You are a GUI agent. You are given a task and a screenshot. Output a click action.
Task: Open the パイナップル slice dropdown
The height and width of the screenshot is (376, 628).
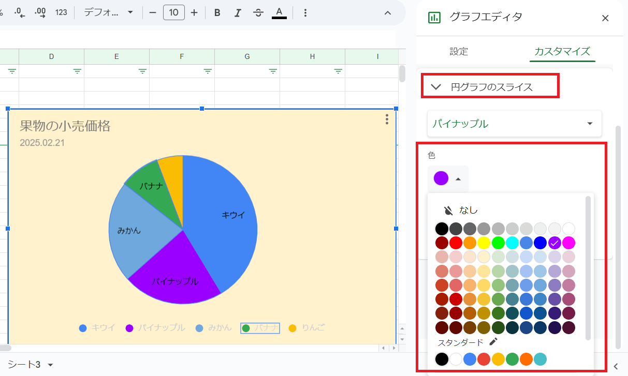(515, 124)
